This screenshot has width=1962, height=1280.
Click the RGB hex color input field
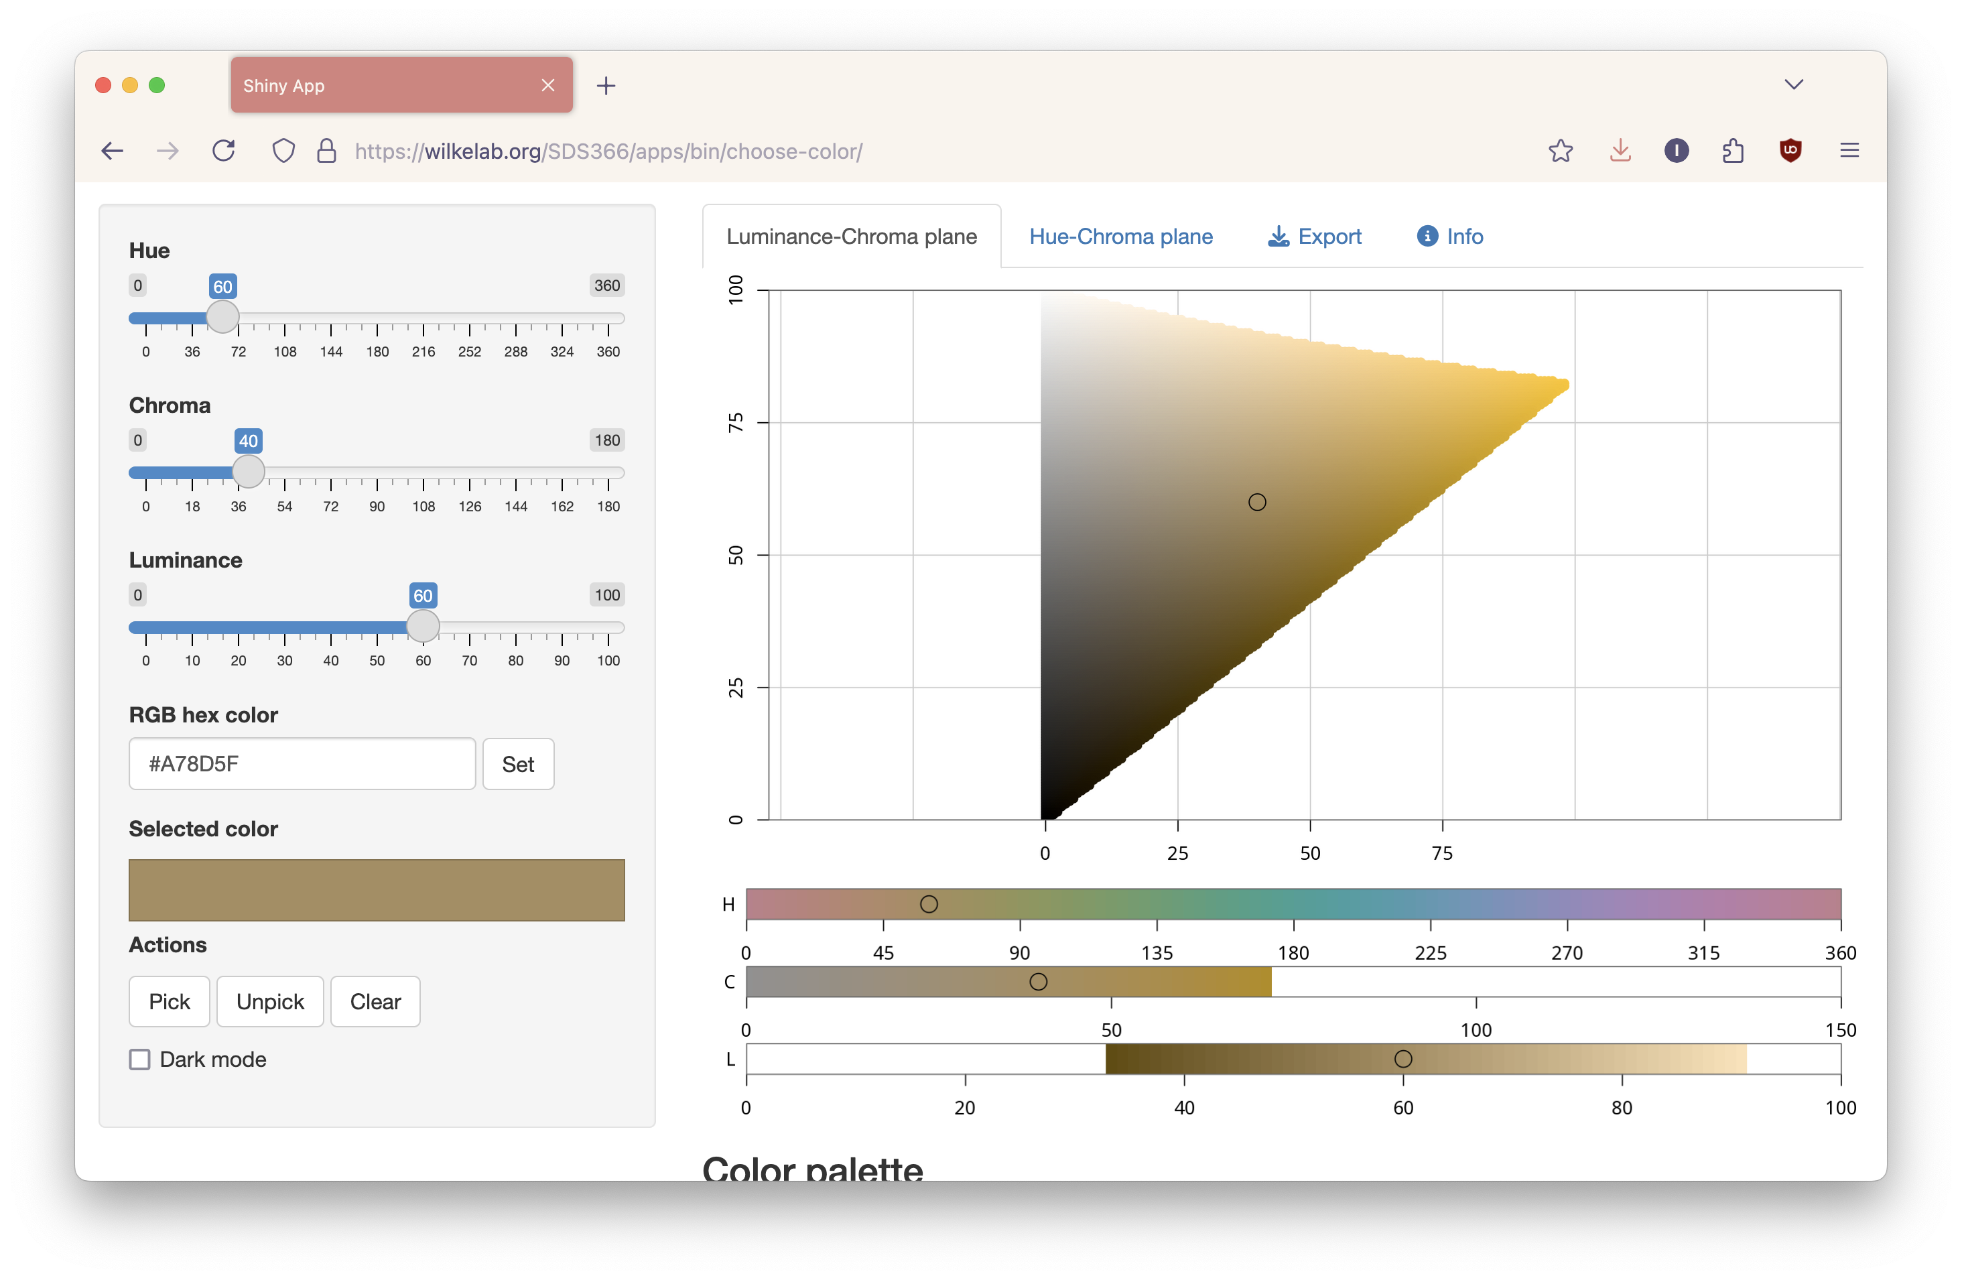(302, 764)
